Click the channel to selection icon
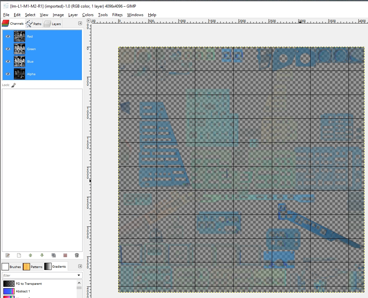The image size is (368, 298). (x=65, y=255)
